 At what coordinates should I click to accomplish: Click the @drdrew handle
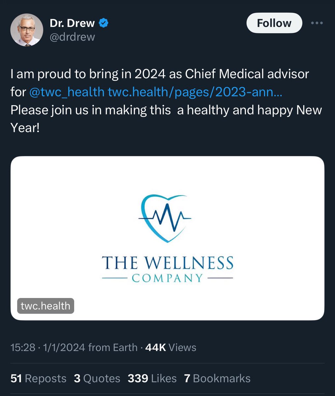pos(72,37)
